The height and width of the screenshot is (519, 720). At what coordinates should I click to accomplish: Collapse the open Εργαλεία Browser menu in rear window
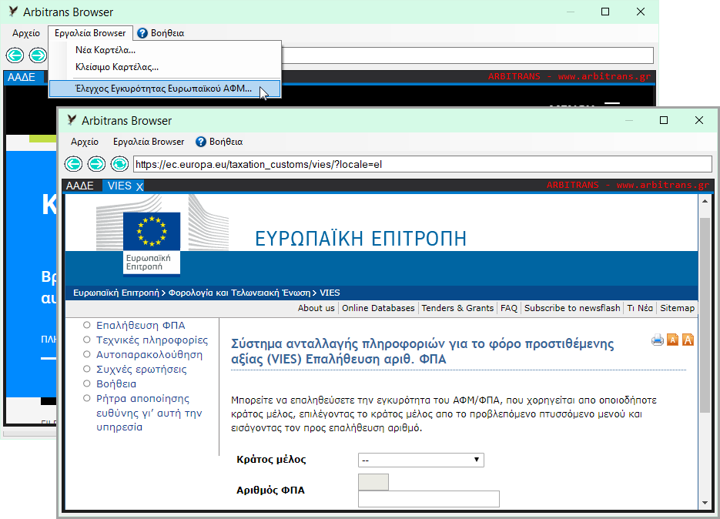(90, 33)
